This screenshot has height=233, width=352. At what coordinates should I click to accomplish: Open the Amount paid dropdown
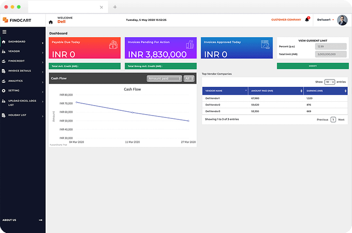(x=164, y=78)
